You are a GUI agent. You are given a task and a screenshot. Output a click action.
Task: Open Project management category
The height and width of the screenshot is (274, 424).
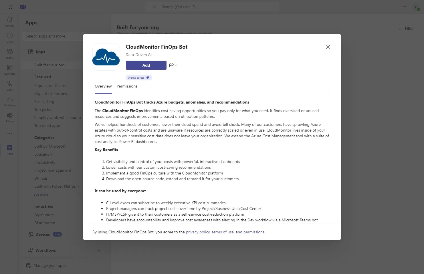pyautogui.click(x=53, y=170)
